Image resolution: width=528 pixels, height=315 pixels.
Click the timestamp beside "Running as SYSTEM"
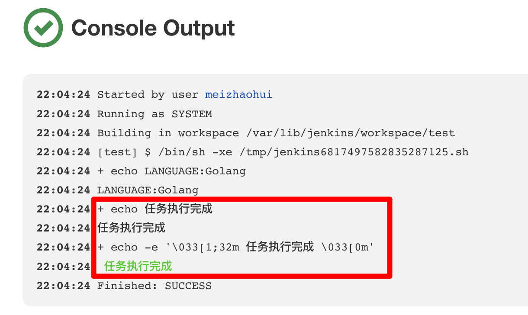click(x=63, y=114)
